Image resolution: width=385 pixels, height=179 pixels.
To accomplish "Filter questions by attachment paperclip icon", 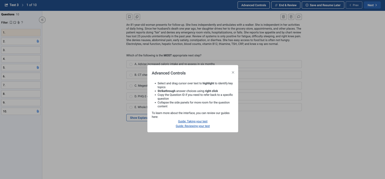I will [18, 23].
